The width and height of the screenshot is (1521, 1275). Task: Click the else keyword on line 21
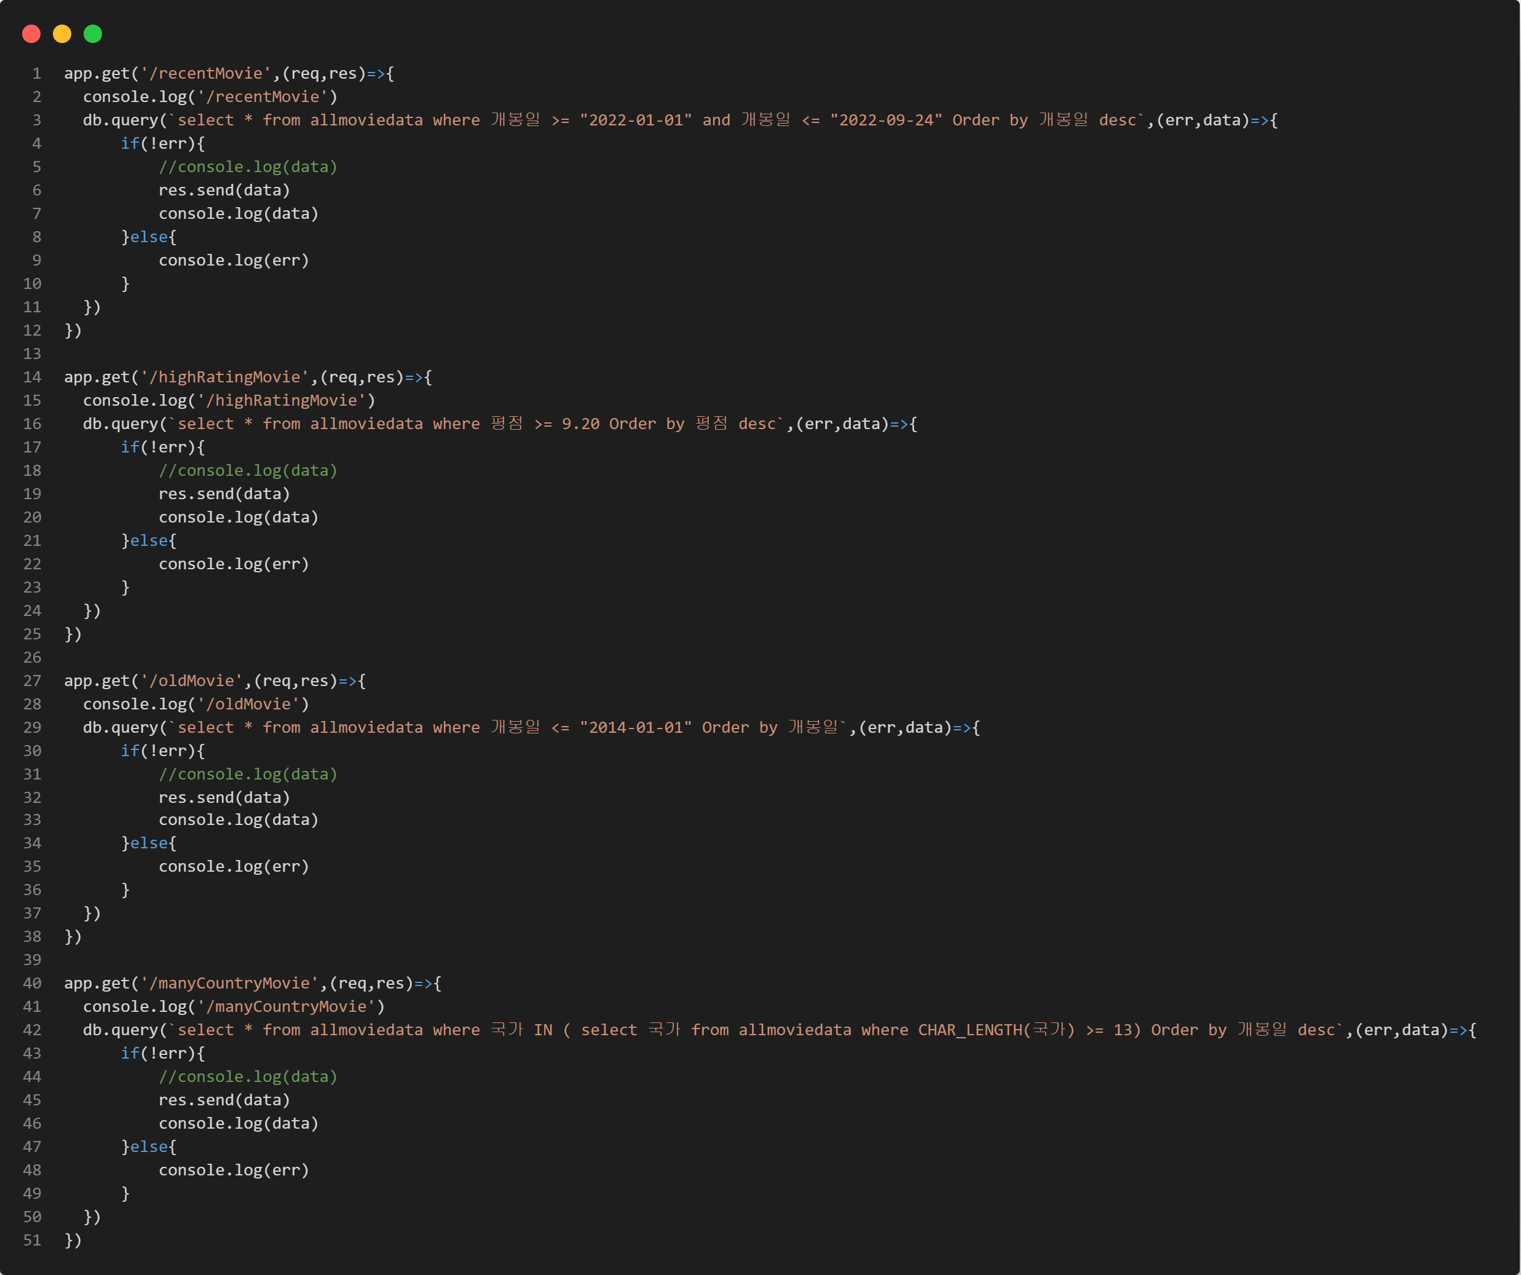tap(149, 541)
